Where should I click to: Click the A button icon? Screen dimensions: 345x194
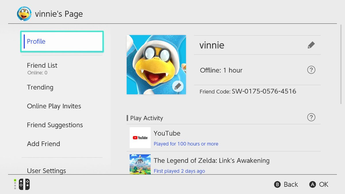click(x=313, y=185)
